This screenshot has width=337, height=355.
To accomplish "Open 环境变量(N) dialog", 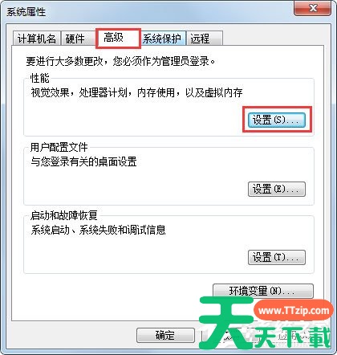I will pos(263,291).
